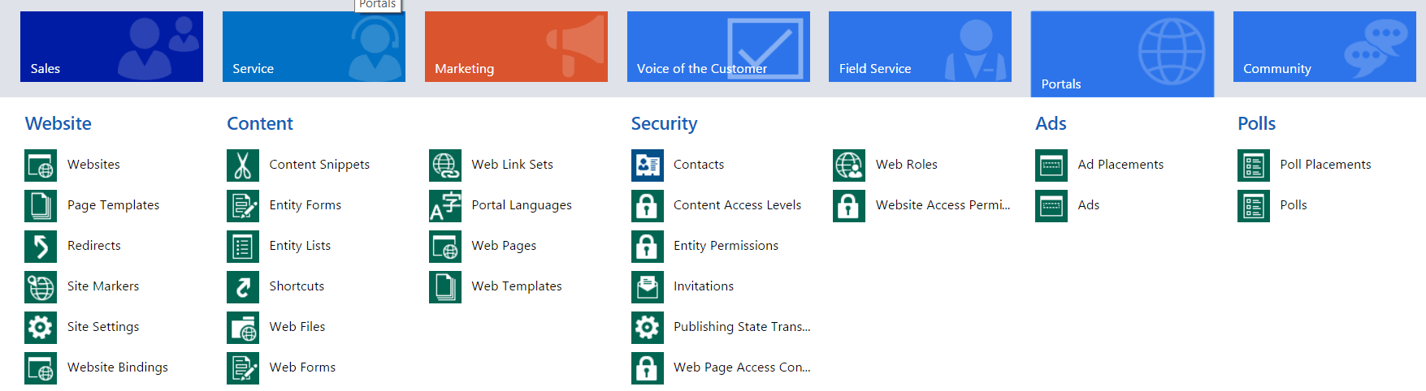This screenshot has height=391, width=1426.
Task: Open the Marketing area tile
Action: tap(516, 46)
